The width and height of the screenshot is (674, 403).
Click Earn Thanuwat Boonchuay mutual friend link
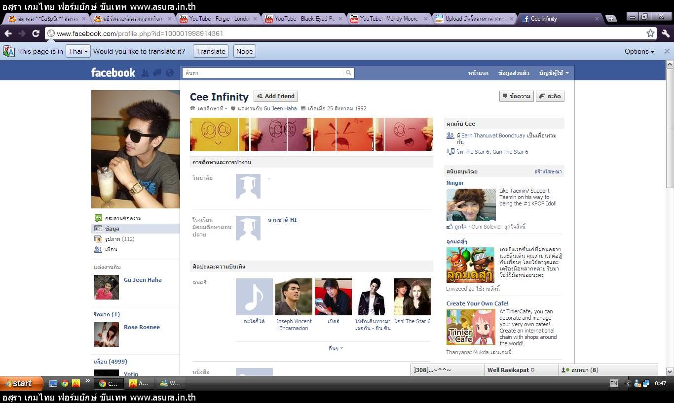tap(493, 135)
